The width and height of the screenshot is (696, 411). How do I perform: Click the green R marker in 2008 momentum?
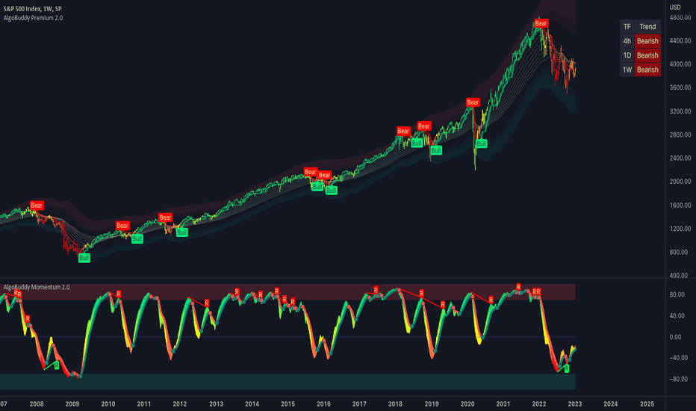click(57, 365)
